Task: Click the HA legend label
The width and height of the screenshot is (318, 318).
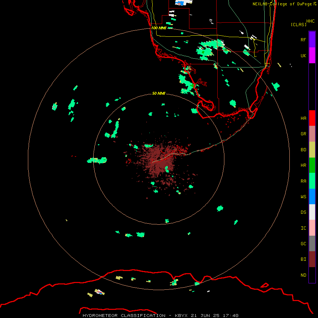Action: [303, 118]
